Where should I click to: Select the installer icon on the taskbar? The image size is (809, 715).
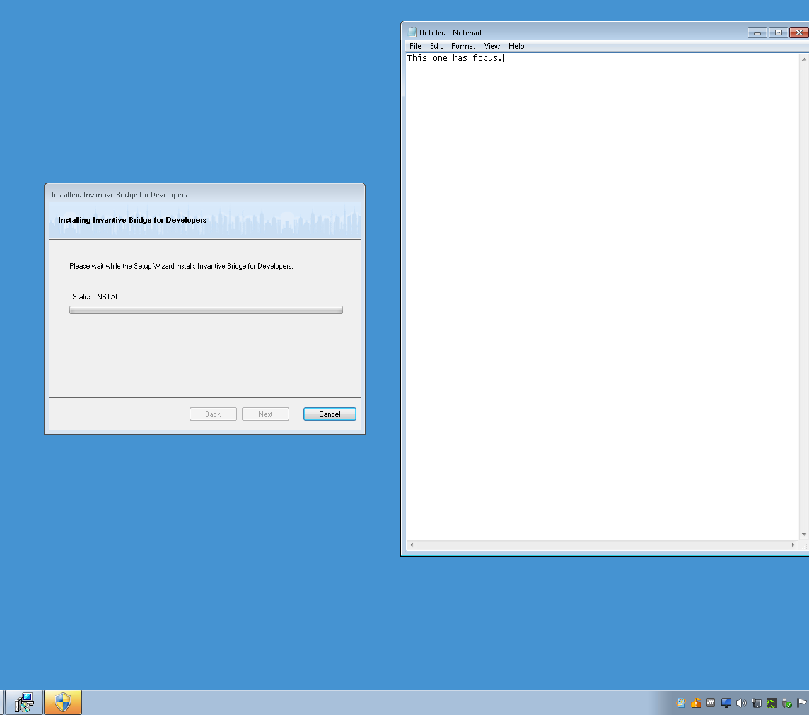[23, 702]
